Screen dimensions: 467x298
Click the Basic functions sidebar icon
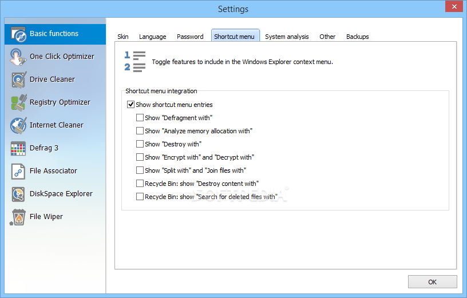[18, 34]
